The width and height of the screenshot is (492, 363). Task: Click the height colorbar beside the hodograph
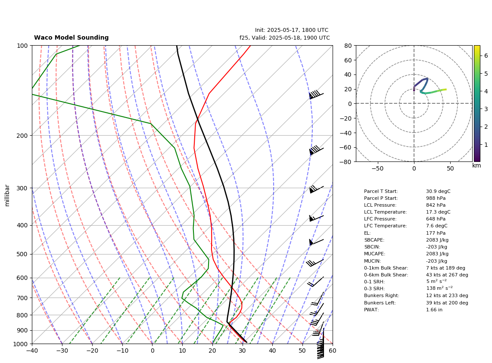(x=476, y=103)
